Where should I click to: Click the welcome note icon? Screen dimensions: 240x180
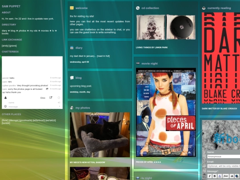coord(72,8)
